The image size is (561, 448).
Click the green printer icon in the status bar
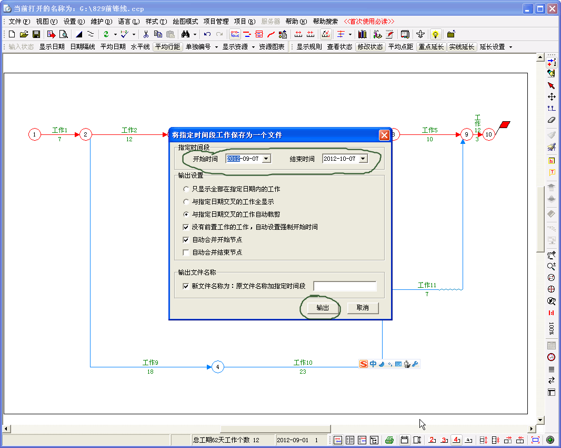tap(389, 440)
